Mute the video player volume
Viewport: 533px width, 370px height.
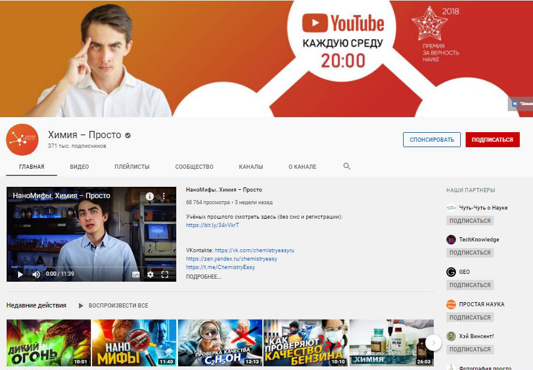click(x=35, y=274)
